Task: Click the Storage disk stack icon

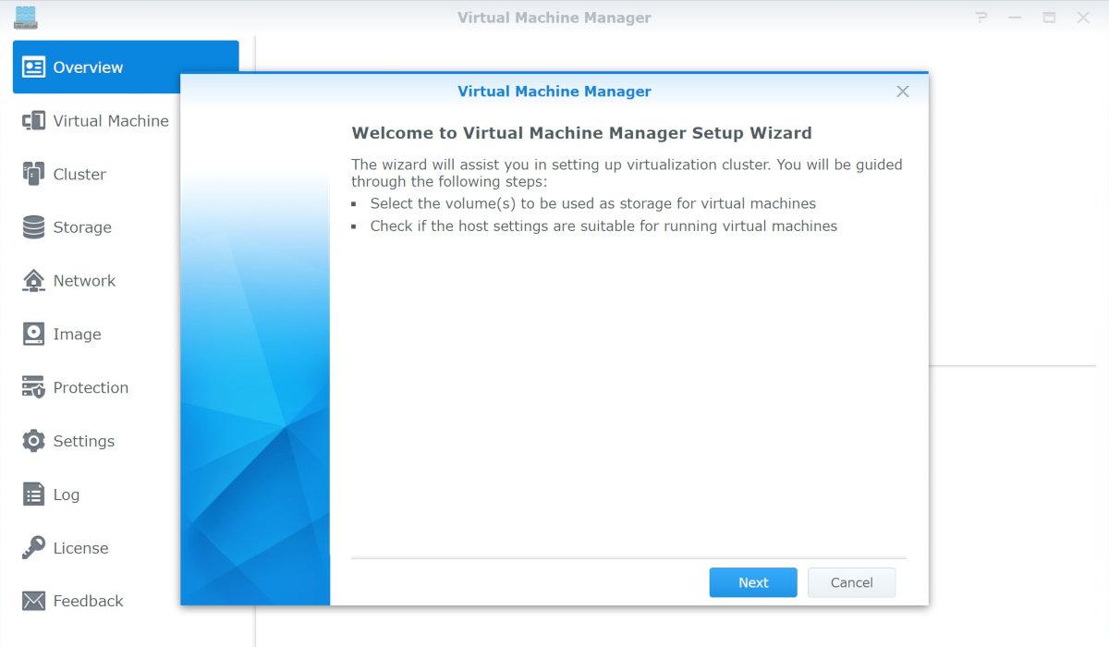Action: (x=33, y=227)
